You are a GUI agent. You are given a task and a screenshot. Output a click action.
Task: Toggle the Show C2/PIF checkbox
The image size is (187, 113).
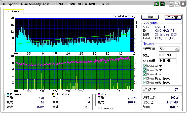click(x=145, y=70)
